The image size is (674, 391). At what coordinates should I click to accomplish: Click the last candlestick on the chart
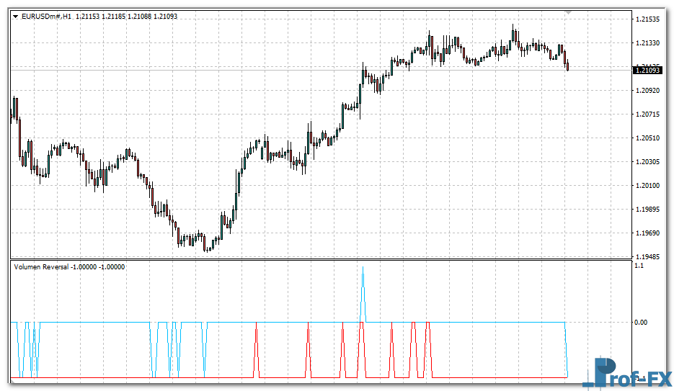point(568,66)
